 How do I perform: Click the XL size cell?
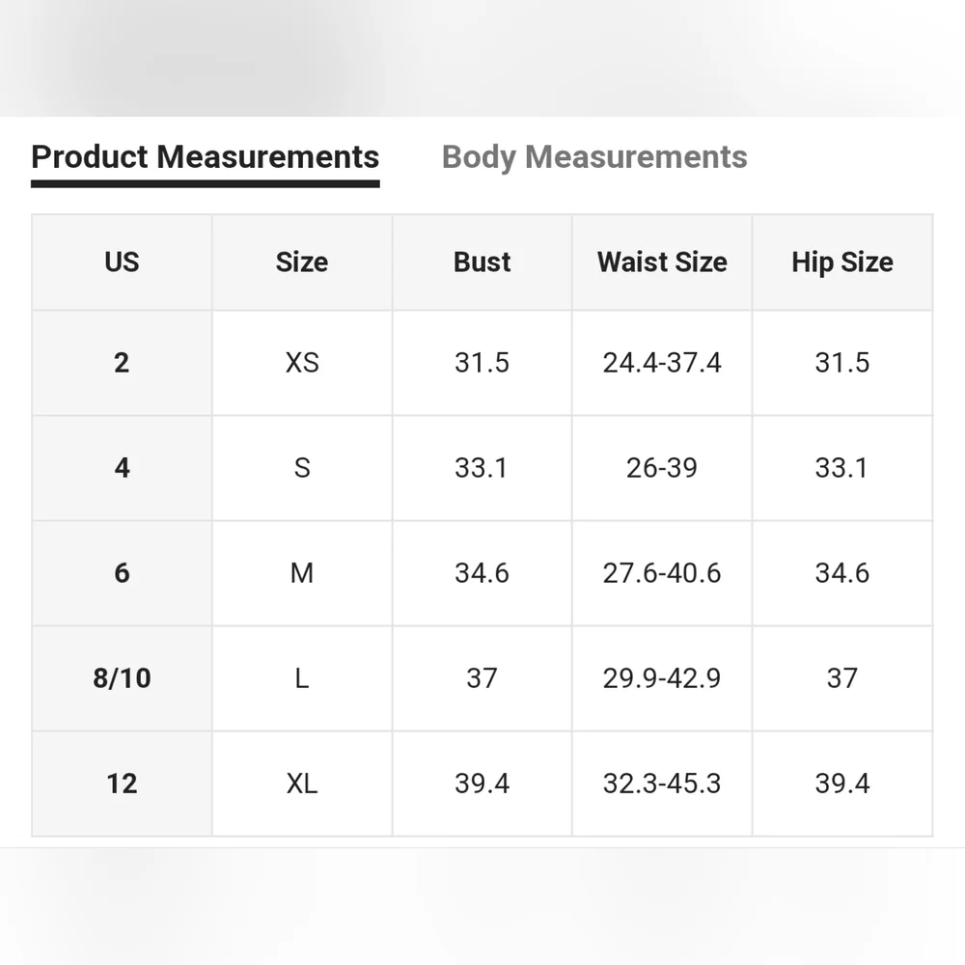pyautogui.click(x=302, y=784)
